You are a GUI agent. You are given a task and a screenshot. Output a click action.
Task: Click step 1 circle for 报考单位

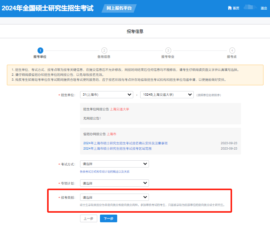[40, 50]
